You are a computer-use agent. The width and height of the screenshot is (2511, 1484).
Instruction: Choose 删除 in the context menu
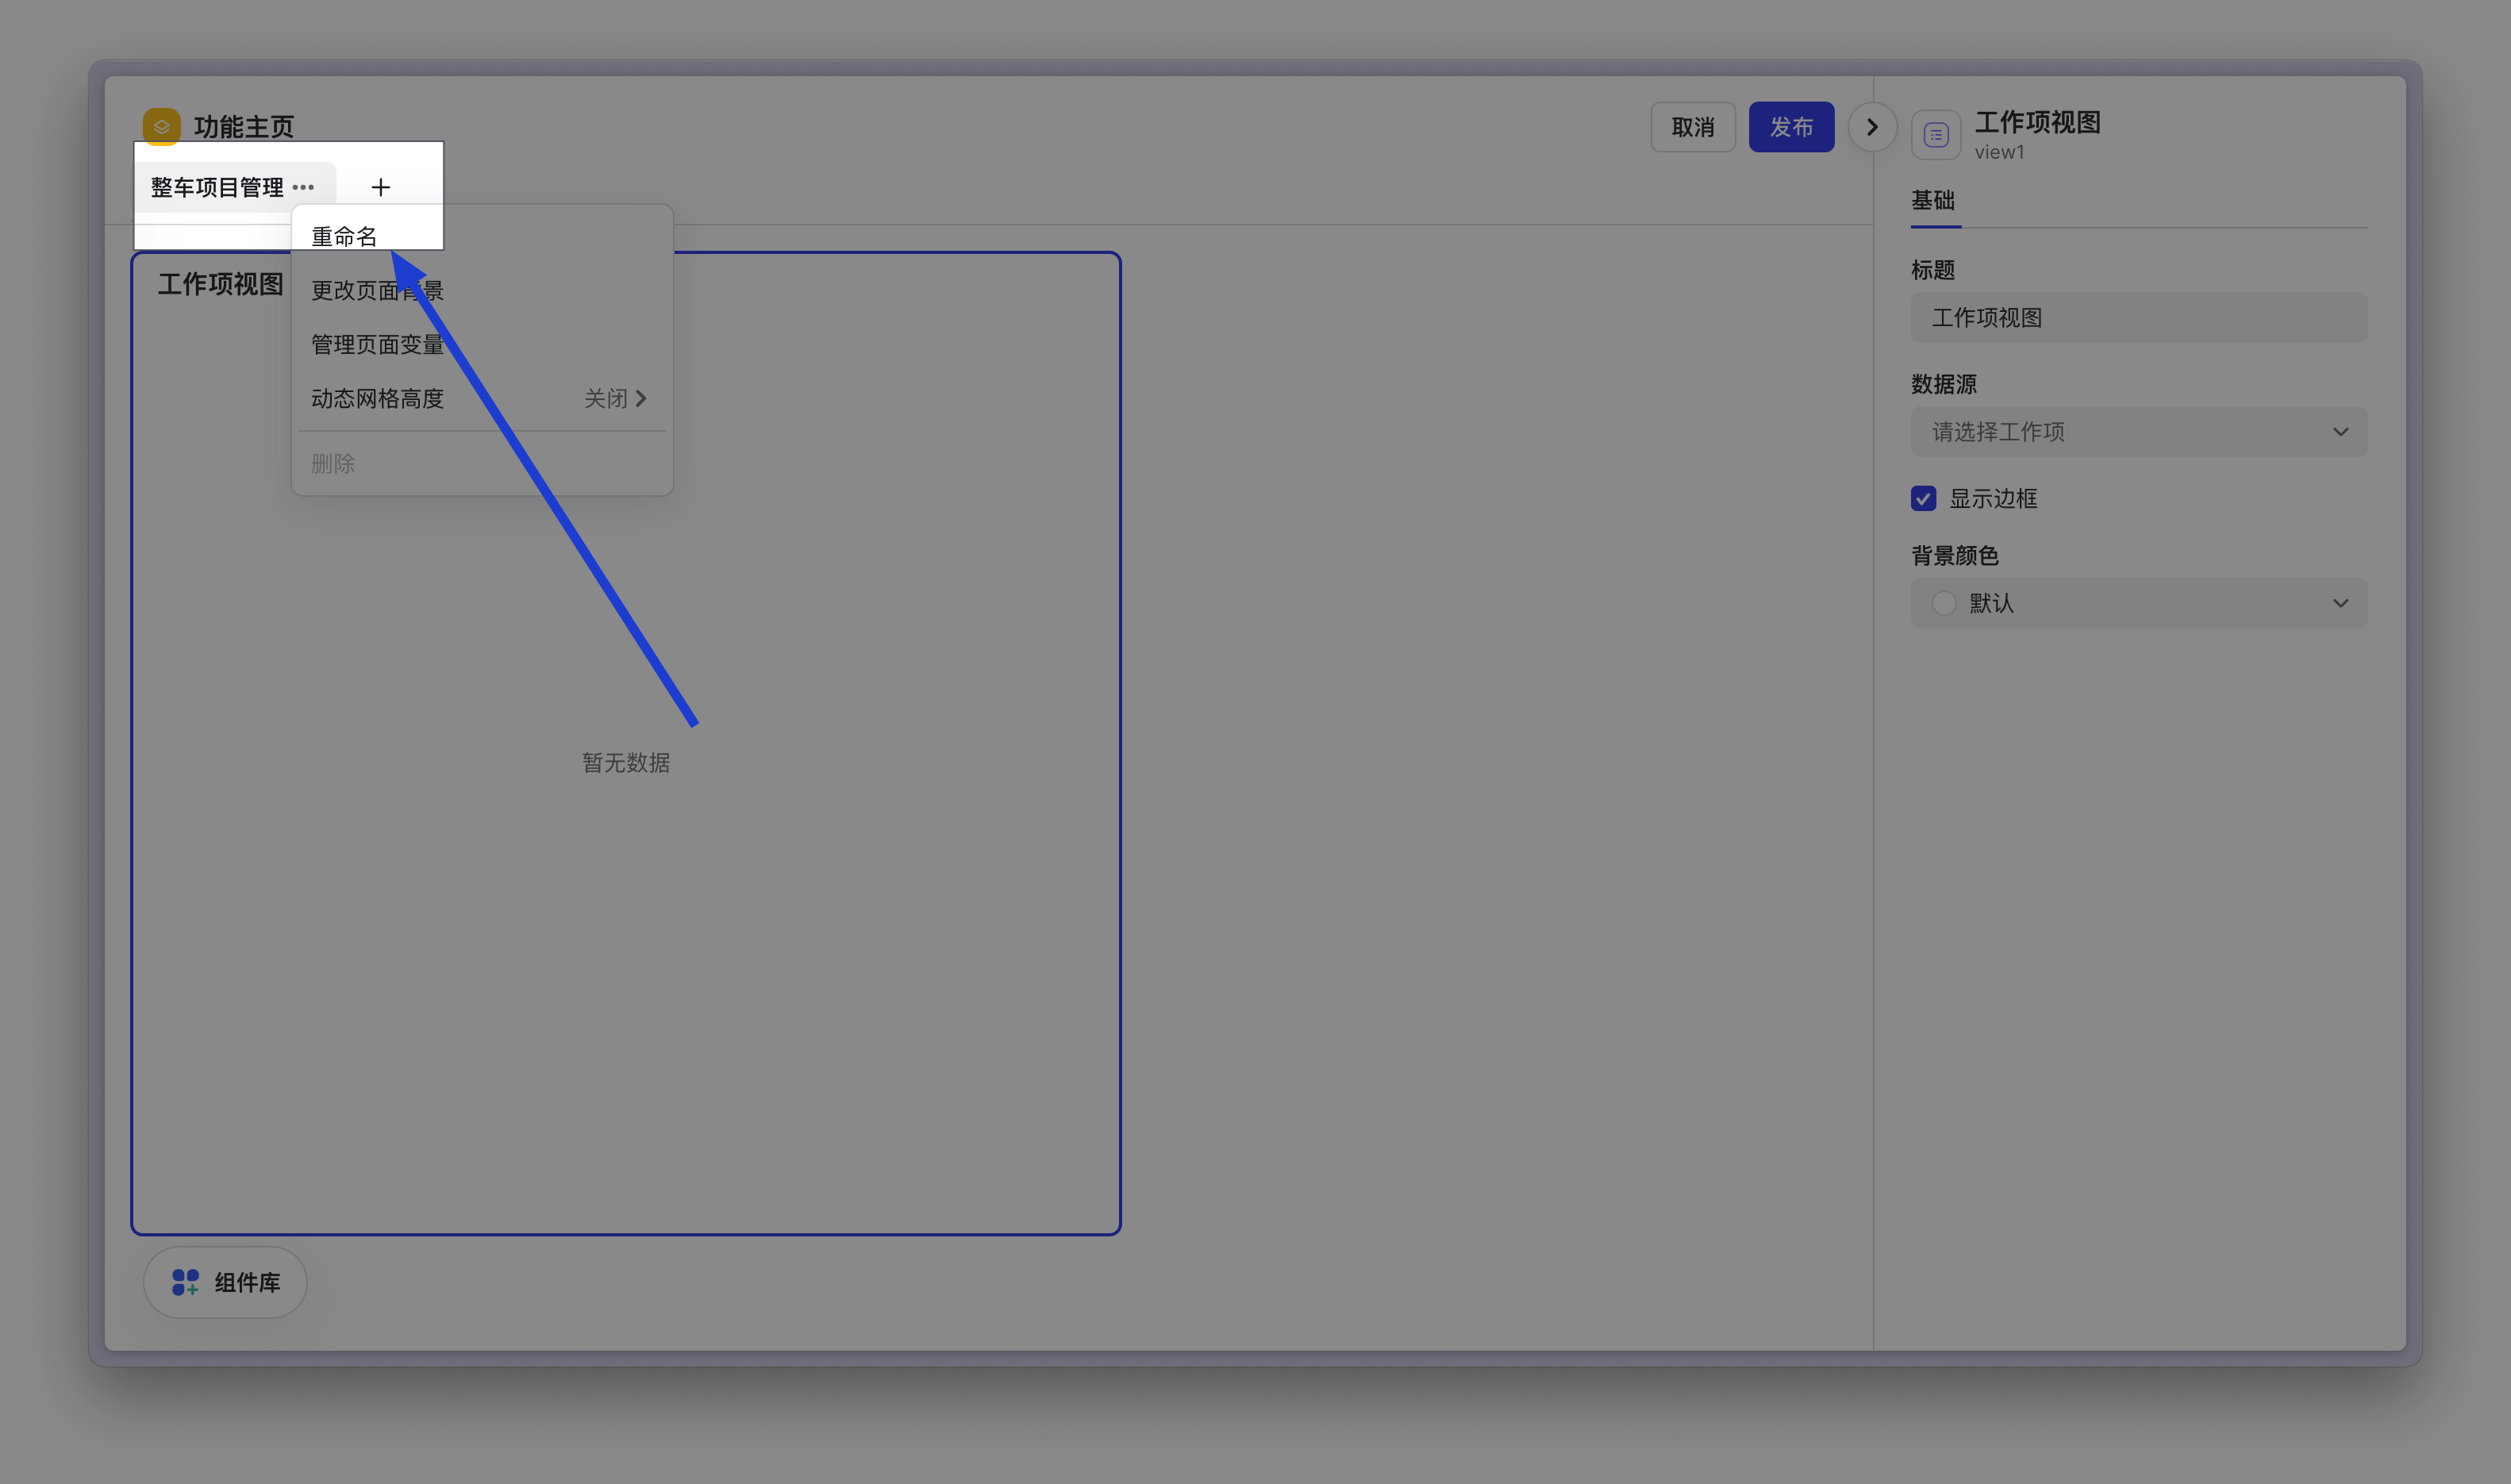point(482,464)
